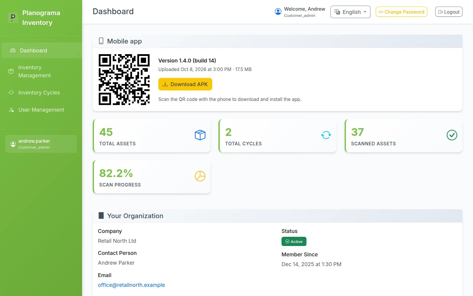Click the building icon beside Your Organization
This screenshot has width=473, height=296.
click(101, 215)
